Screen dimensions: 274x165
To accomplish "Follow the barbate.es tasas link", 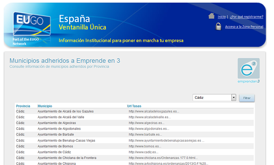I will 145,135.
